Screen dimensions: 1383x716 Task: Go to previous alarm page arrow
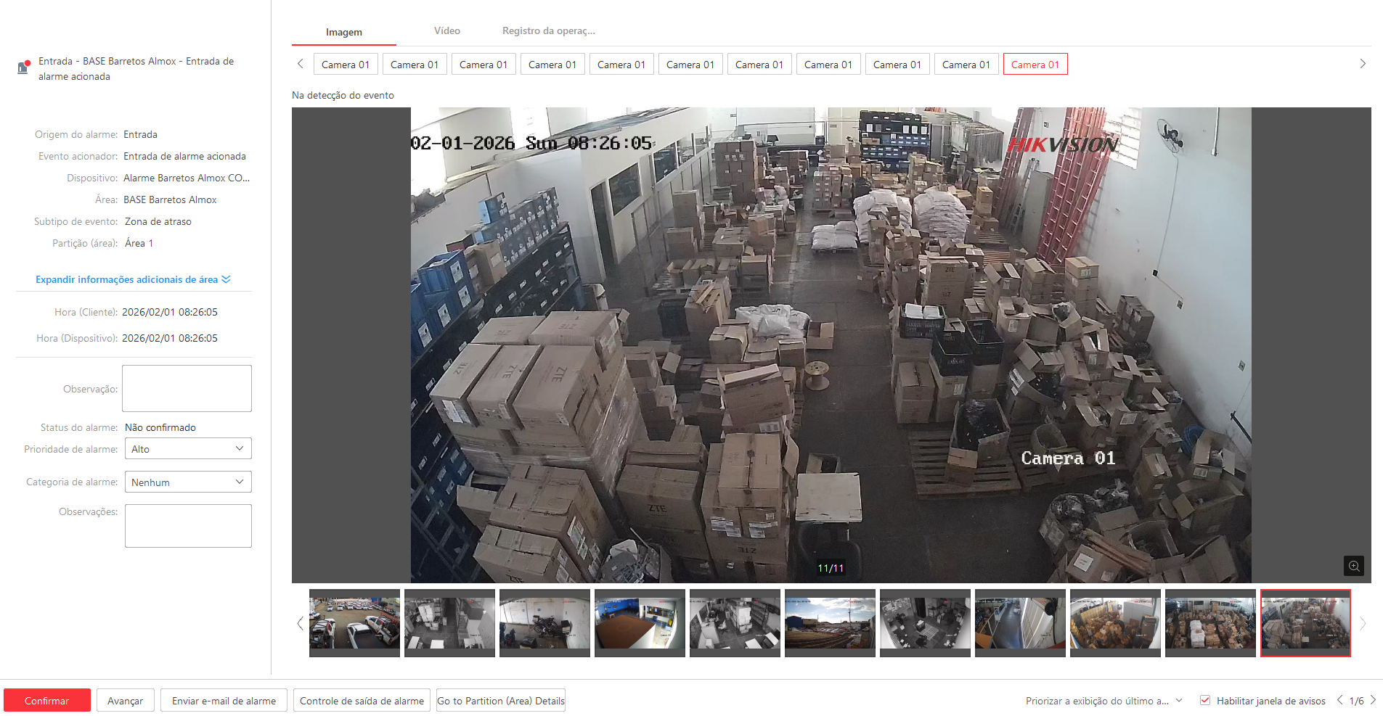[1339, 700]
